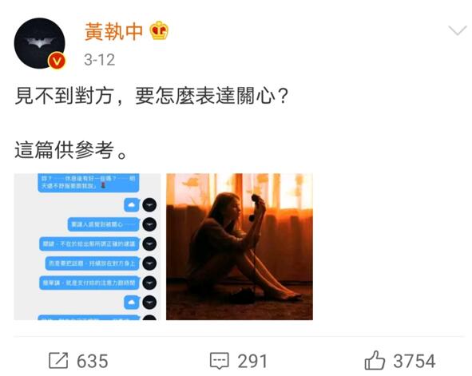Open the girl with telephone photo
The width and height of the screenshot is (472, 376).
pos(240,247)
